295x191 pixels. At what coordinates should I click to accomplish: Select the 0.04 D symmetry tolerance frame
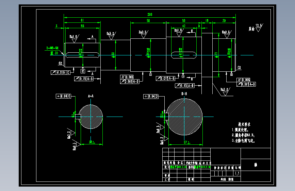point(151,97)
